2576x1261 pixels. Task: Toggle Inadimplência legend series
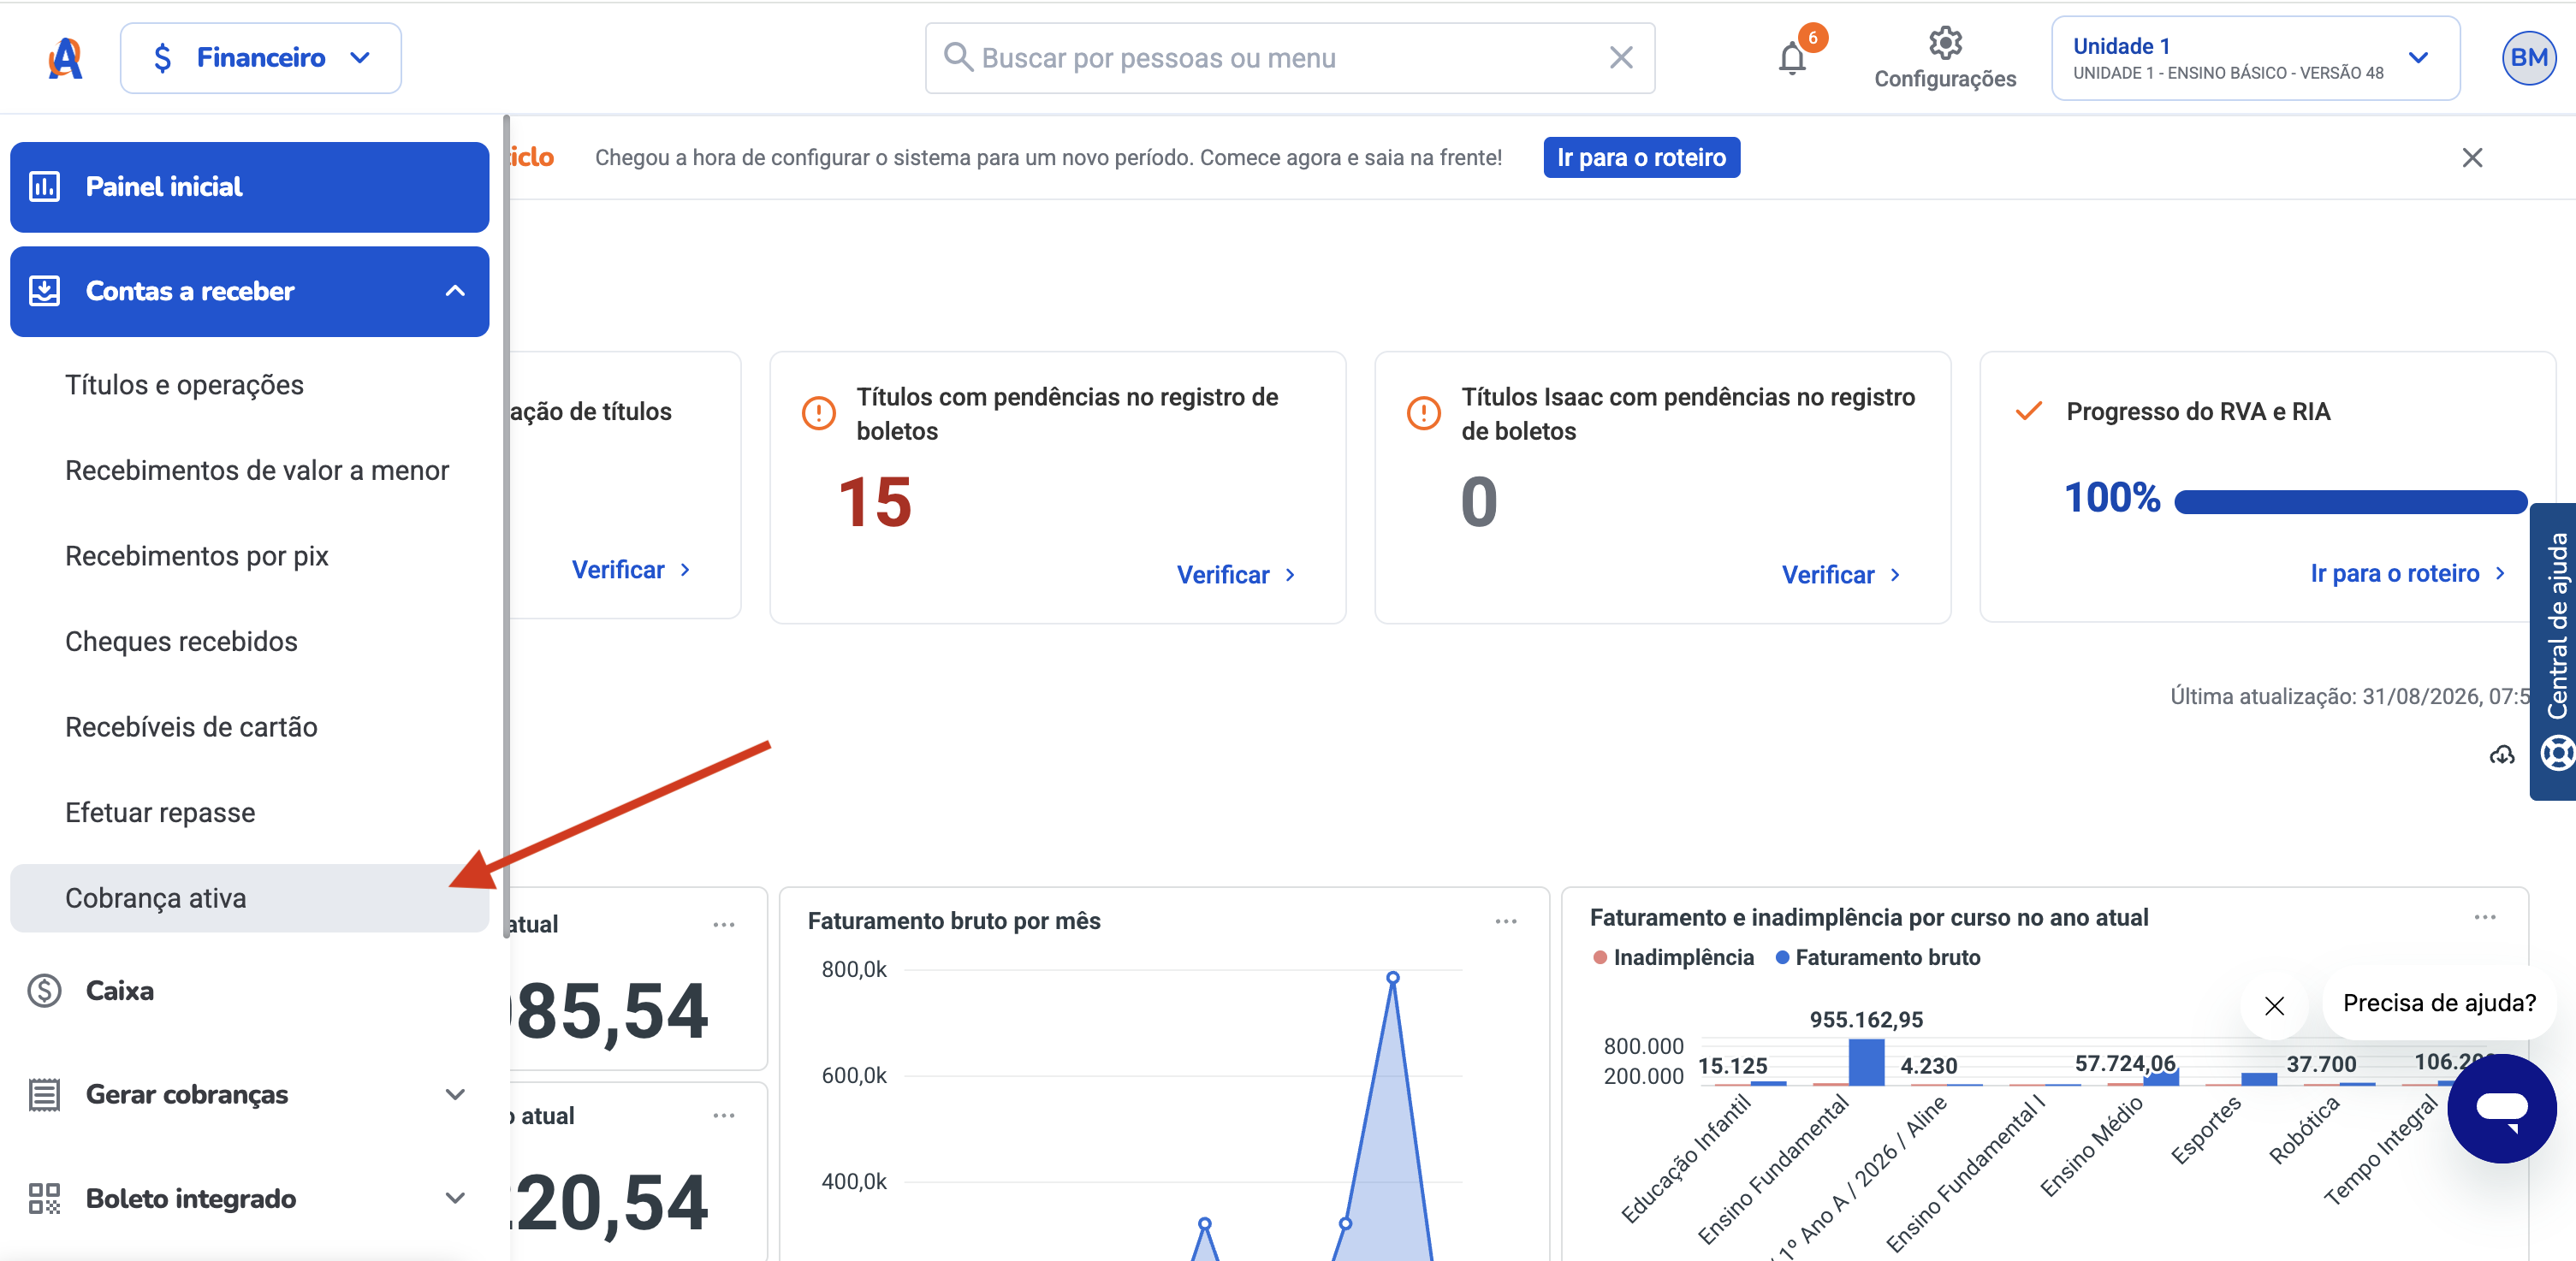click(x=1673, y=957)
